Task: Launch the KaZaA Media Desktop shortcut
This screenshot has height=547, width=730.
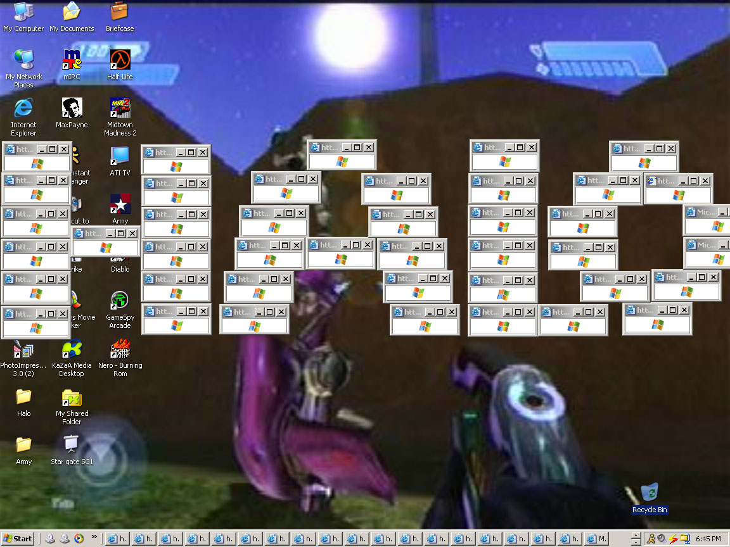Action: (72, 357)
